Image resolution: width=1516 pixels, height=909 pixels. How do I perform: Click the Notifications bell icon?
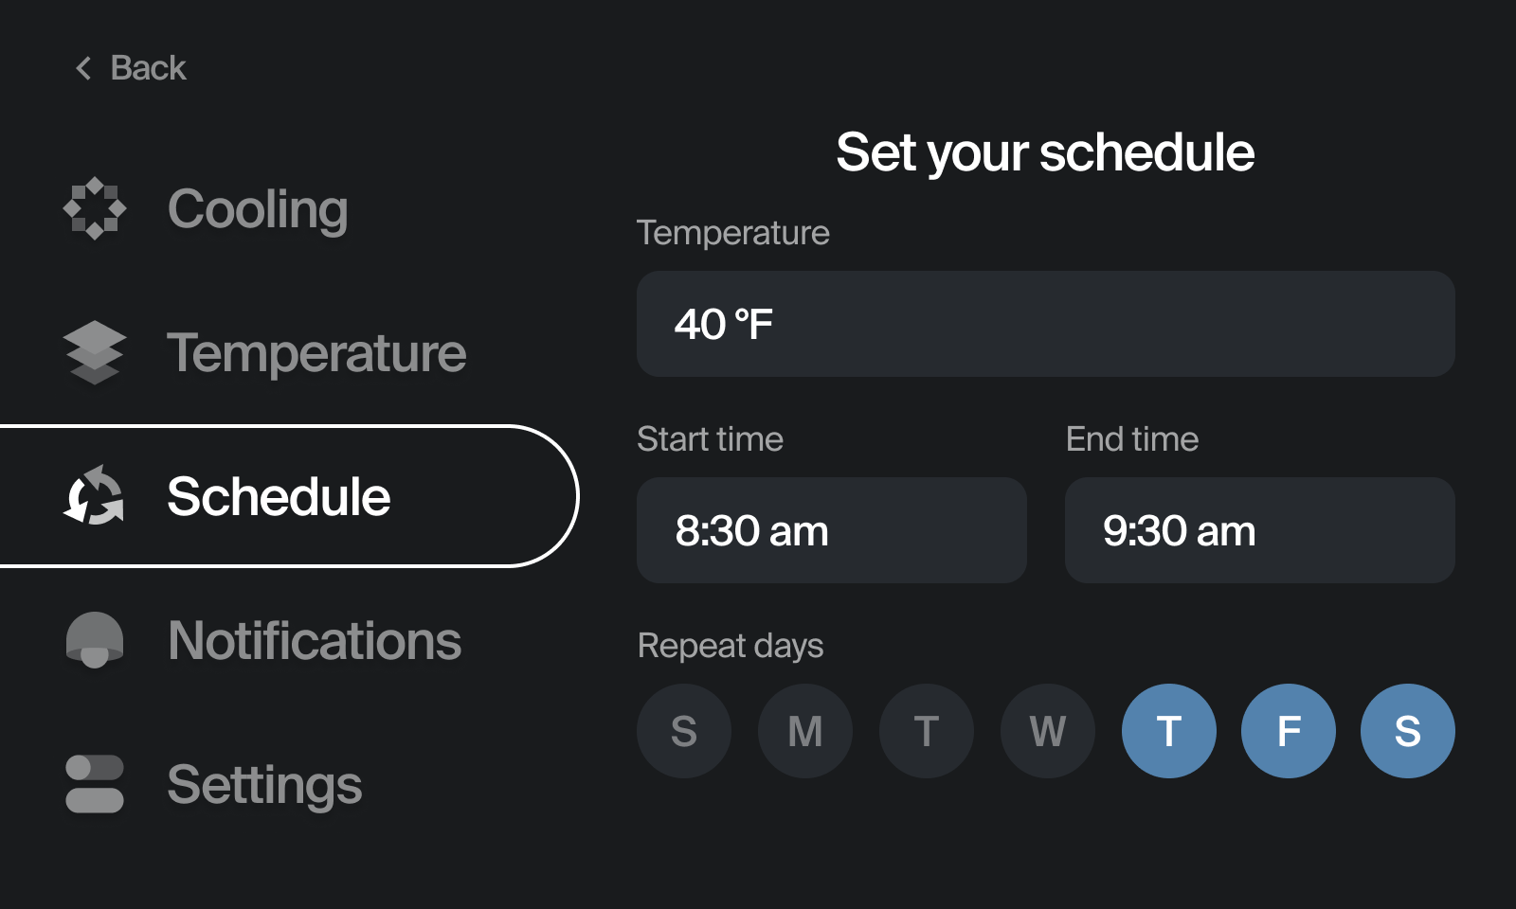point(95,640)
